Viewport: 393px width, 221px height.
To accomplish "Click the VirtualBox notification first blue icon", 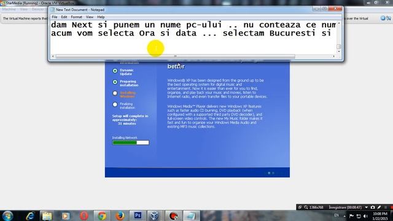I will coord(383,18).
